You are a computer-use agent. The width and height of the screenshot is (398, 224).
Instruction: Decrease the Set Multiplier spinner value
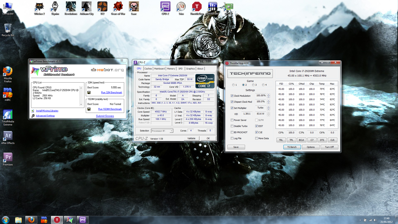tap(269, 109)
